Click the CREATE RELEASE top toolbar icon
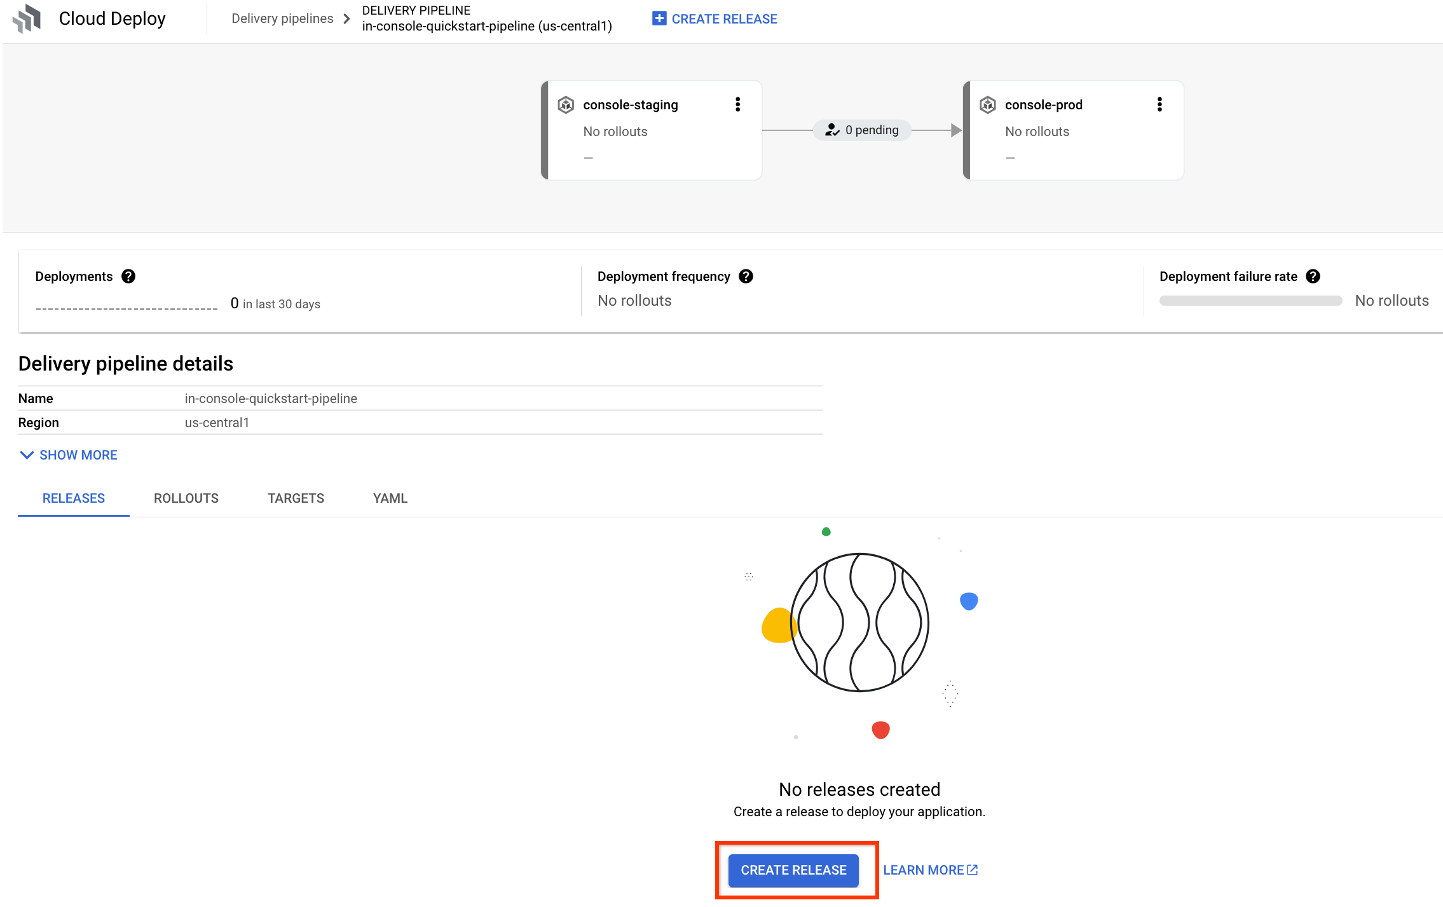This screenshot has height=907, width=1443. coord(716,18)
